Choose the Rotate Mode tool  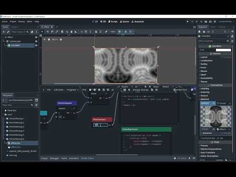pos(52,31)
